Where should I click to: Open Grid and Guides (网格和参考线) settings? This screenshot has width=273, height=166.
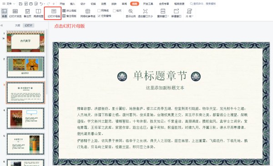[x=88, y=13]
